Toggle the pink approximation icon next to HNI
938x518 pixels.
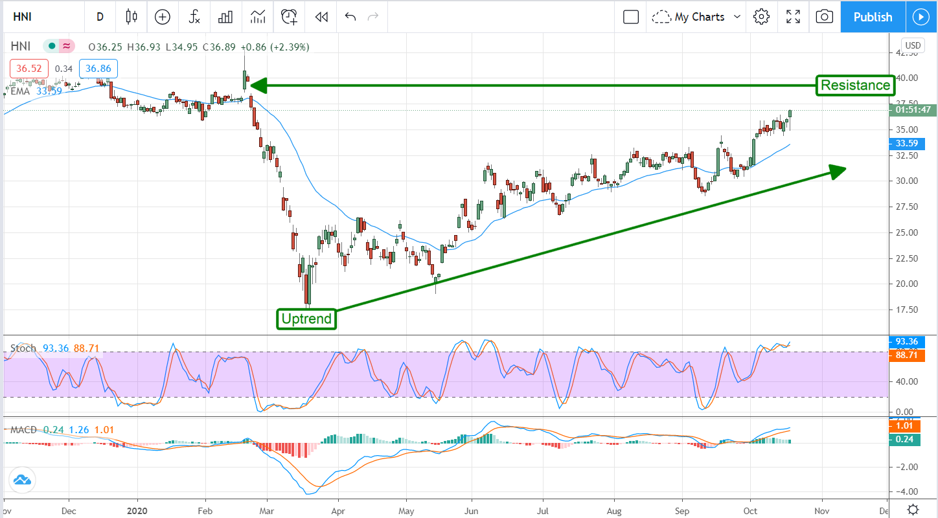click(x=66, y=47)
